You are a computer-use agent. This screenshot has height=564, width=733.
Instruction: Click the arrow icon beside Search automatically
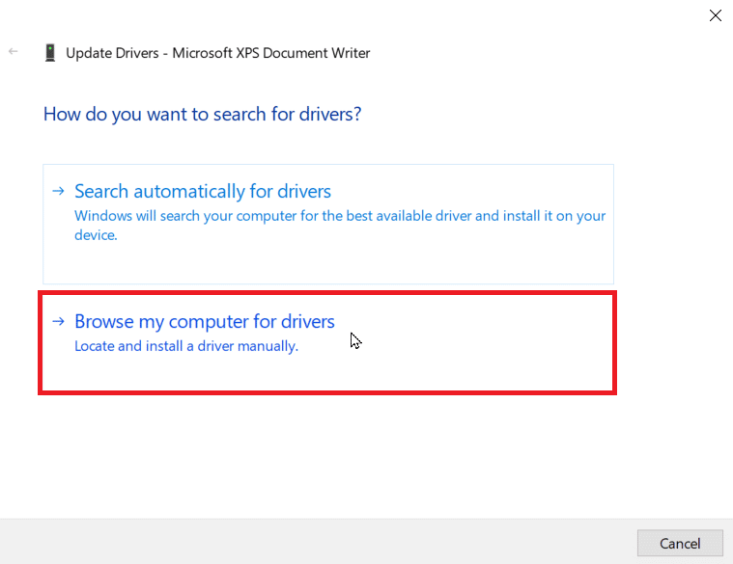click(58, 191)
